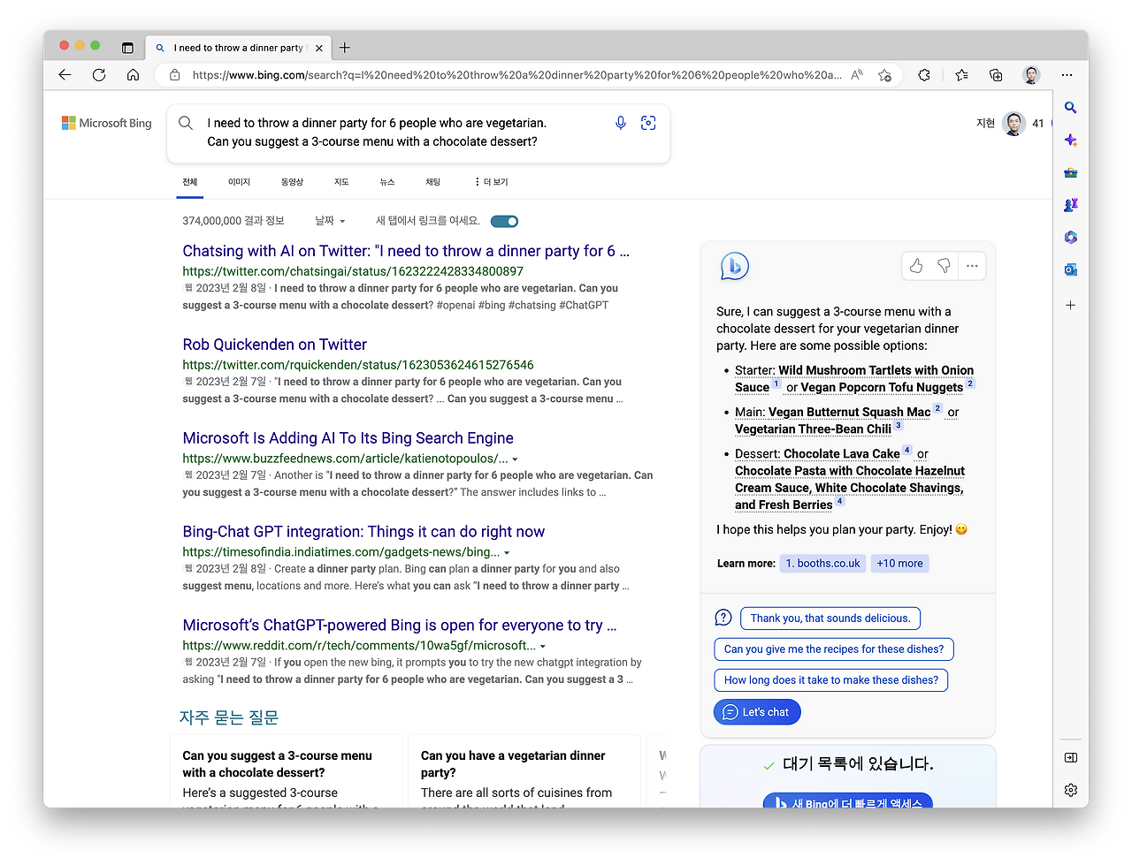The image size is (1132, 865).
Task: Close the 'I need to throw a dinner party' tab
Action: click(x=319, y=48)
